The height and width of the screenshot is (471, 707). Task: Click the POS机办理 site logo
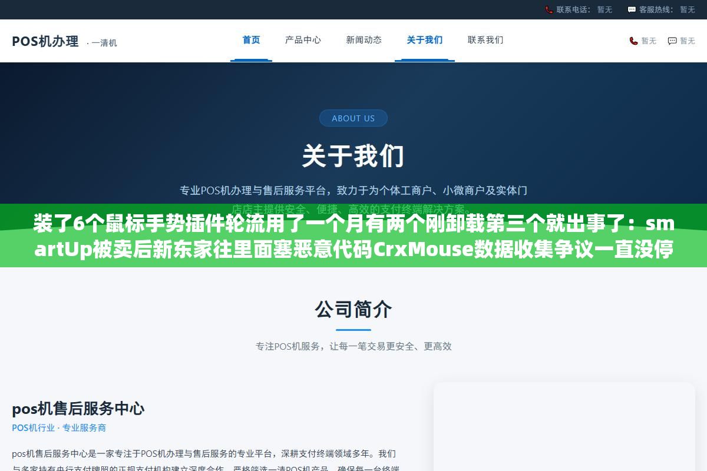point(45,41)
